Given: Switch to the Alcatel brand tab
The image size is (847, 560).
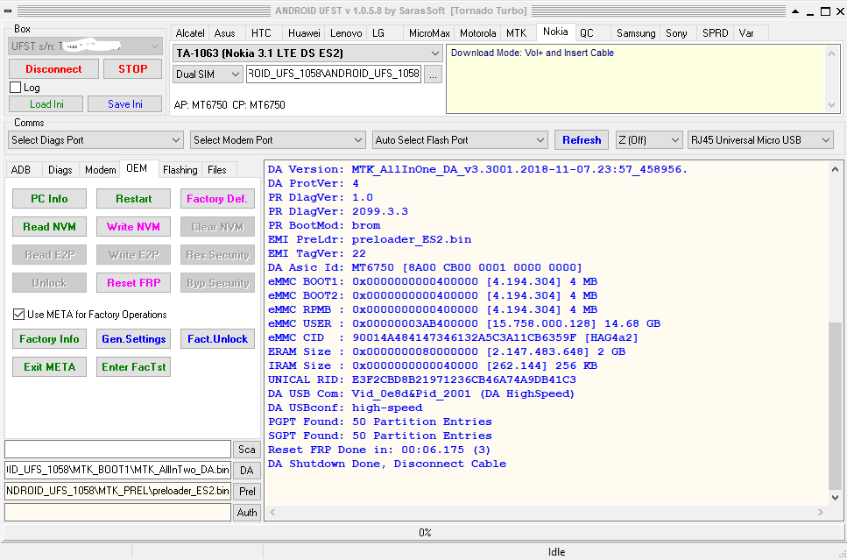Looking at the screenshot, I should tap(189, 33).
